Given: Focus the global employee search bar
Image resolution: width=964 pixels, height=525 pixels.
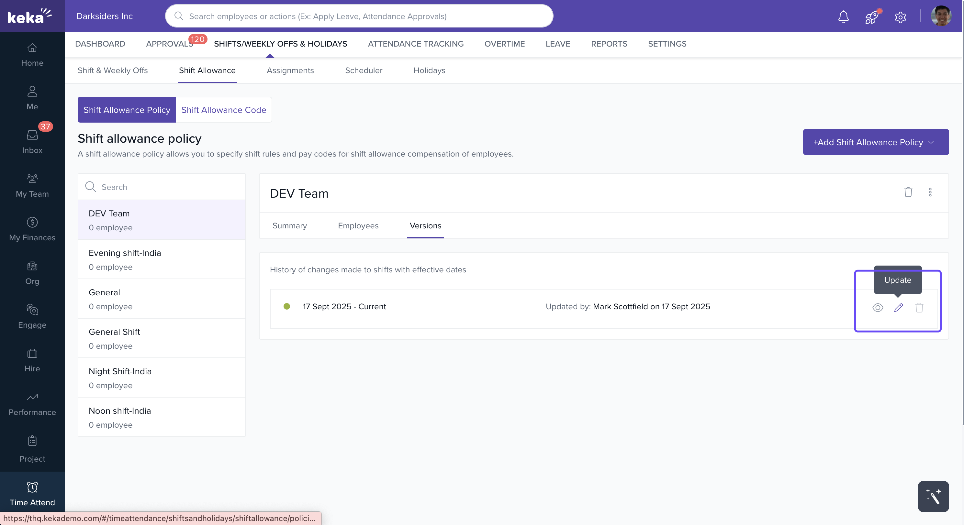Looking at the screenshot, I should (x=359, y=16).
